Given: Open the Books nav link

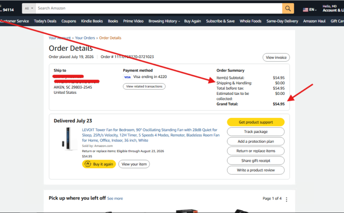Looking at the screenshot, I should point(113,21).
